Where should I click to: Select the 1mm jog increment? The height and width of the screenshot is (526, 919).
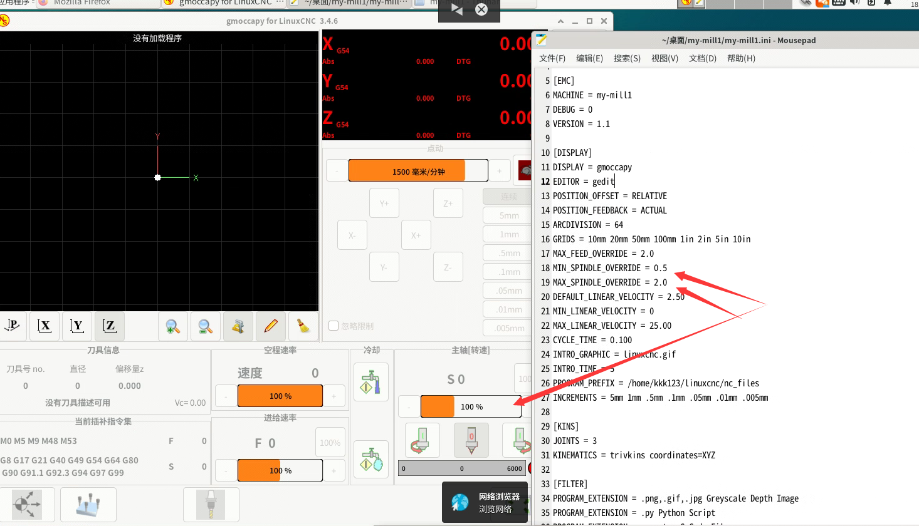[x=509, y=234]
